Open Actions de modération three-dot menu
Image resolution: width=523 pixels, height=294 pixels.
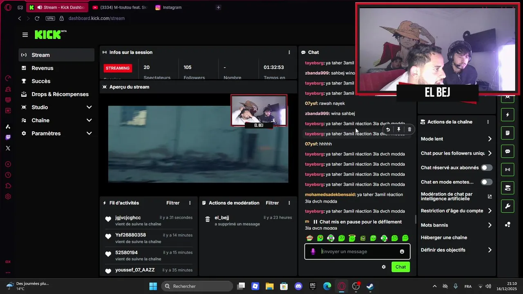(289, 203)
